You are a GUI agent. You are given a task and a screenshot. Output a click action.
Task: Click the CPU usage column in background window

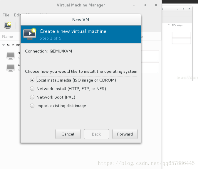tap(177, 25)
